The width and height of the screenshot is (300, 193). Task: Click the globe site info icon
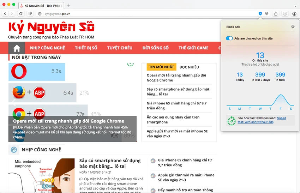[x=40, y=14]
